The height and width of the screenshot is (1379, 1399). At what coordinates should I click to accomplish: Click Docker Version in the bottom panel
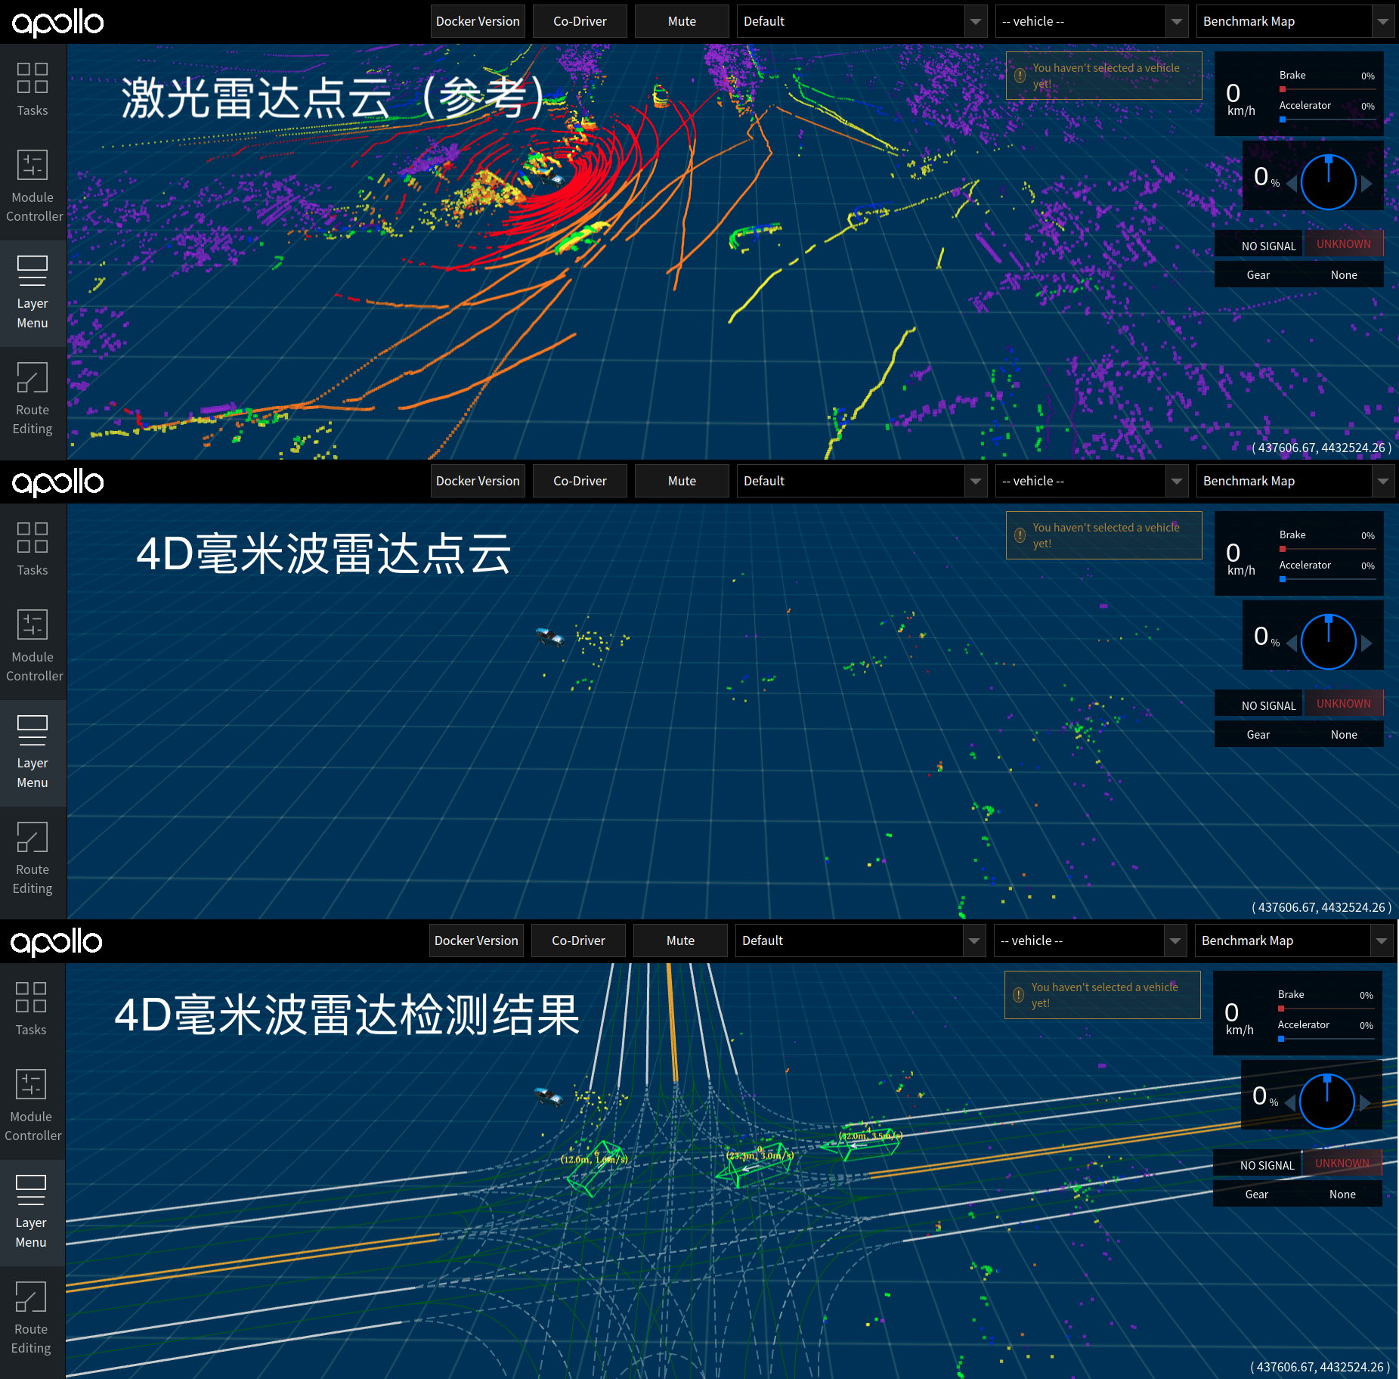point(476,941)
